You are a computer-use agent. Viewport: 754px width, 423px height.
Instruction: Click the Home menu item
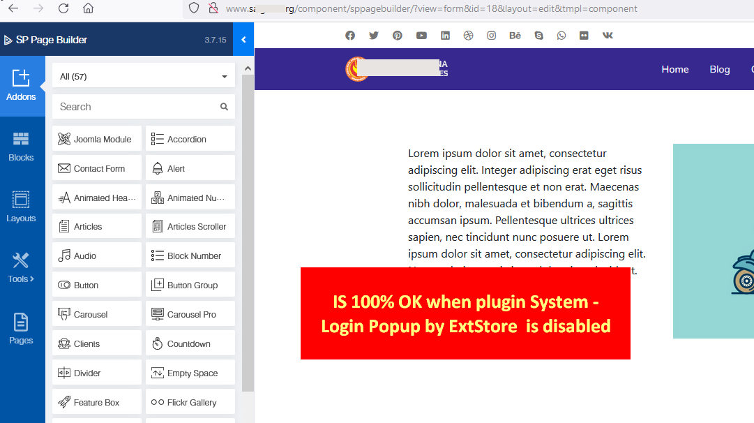coord(674,69)
